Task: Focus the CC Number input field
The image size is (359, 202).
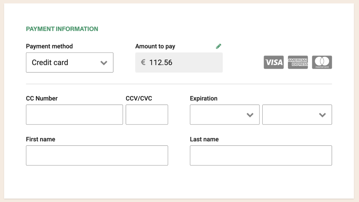Action: point(74,115)
